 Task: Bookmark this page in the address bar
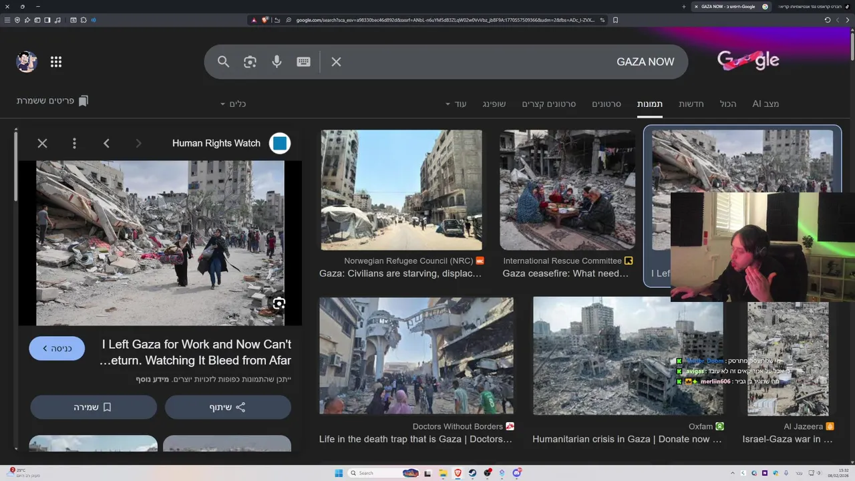tap(615, 20)
